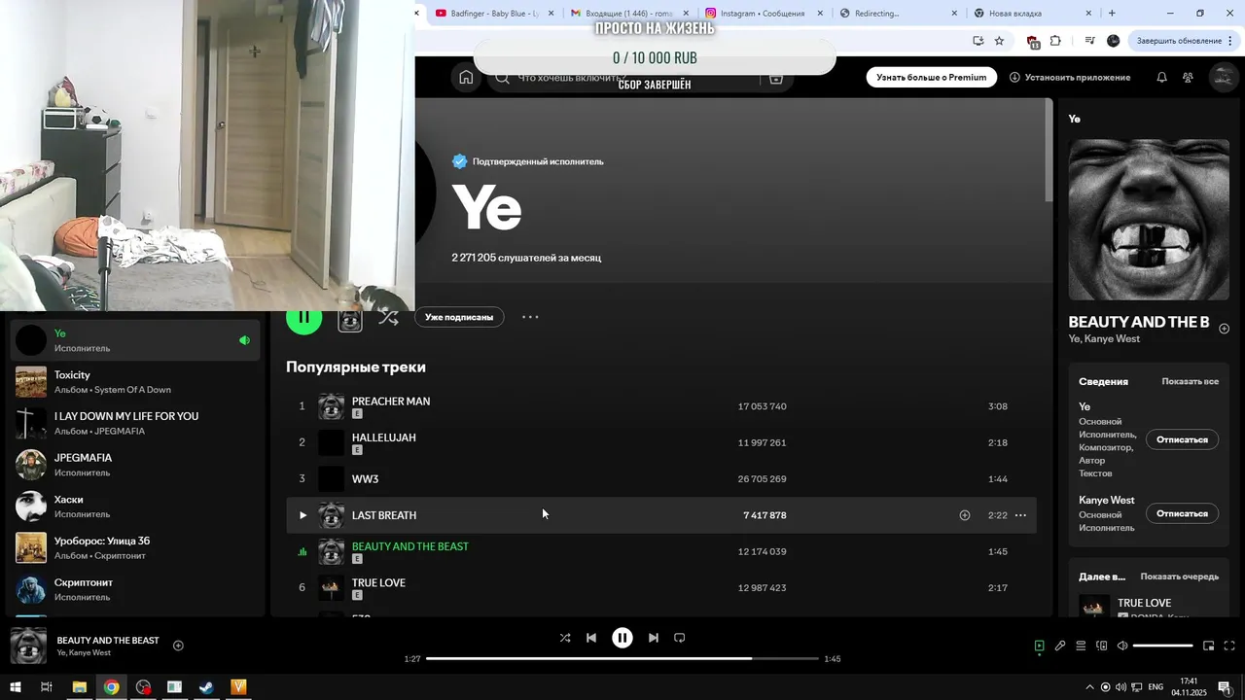Open Windows Start menu

15,687
